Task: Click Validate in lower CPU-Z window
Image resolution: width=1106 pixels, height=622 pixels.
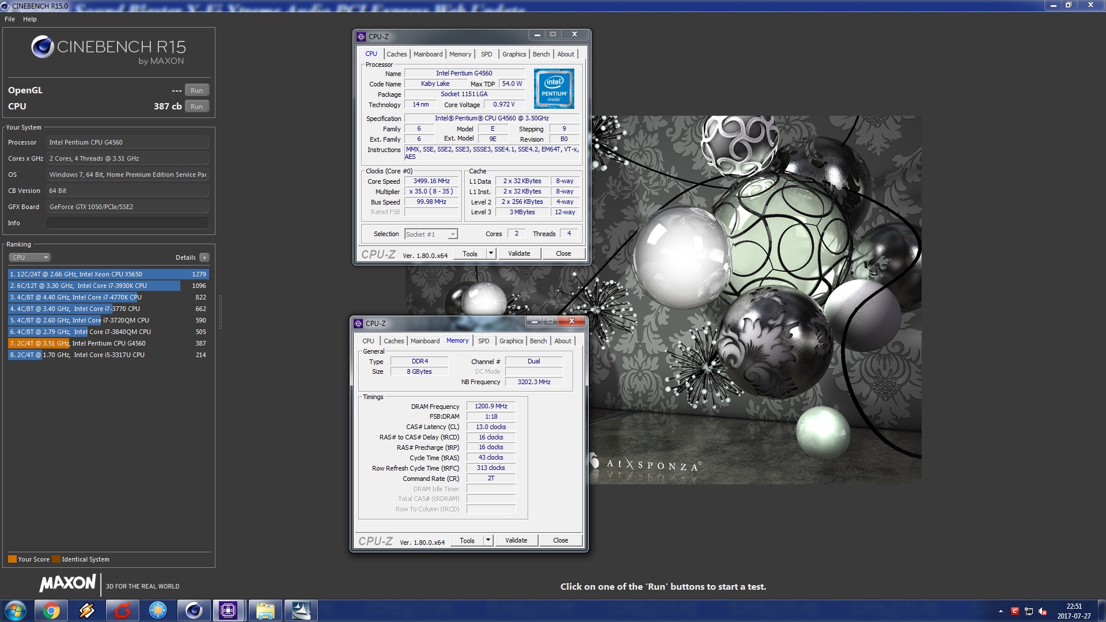Action: (x=516, y=540)
